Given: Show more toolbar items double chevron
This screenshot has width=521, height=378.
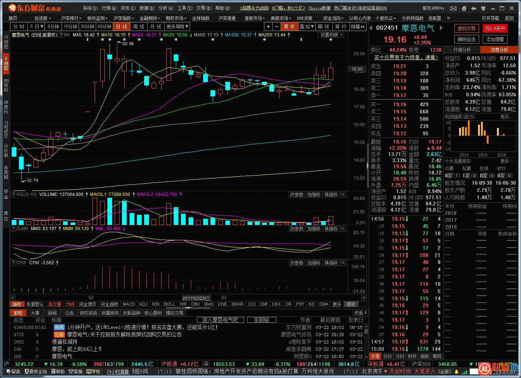Looking at the screenshot, I should pos(449,18).
